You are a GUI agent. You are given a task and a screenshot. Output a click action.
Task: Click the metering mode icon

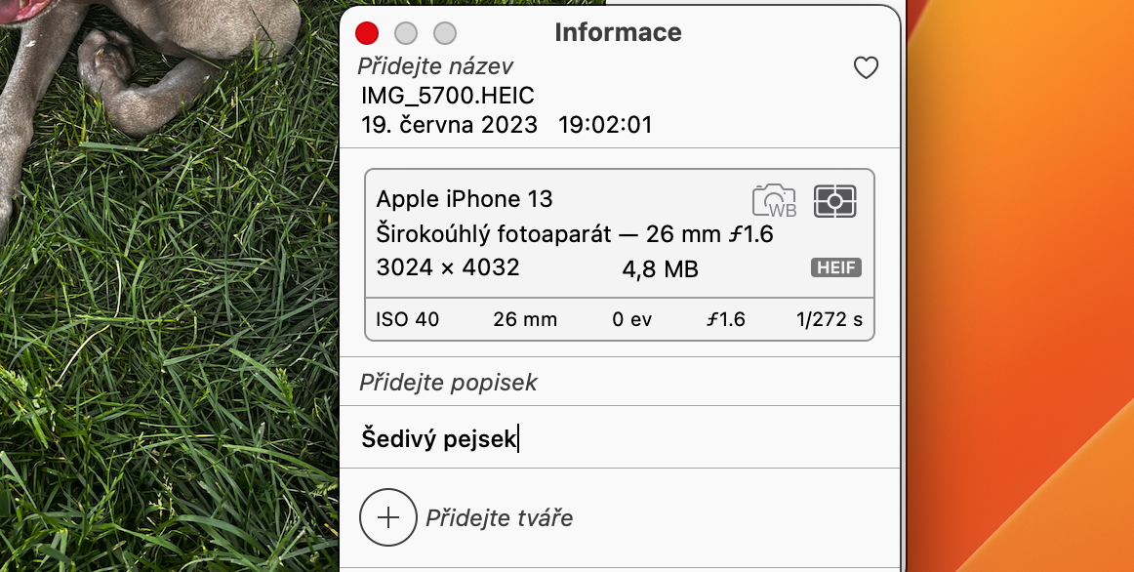click(x=834, y=200)
